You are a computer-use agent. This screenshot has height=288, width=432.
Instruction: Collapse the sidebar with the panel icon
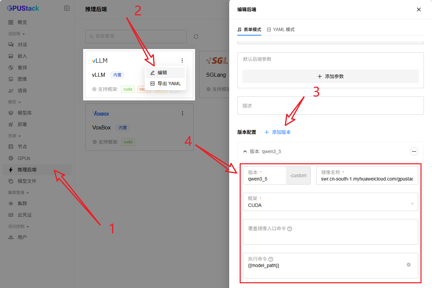pos(67,8)
